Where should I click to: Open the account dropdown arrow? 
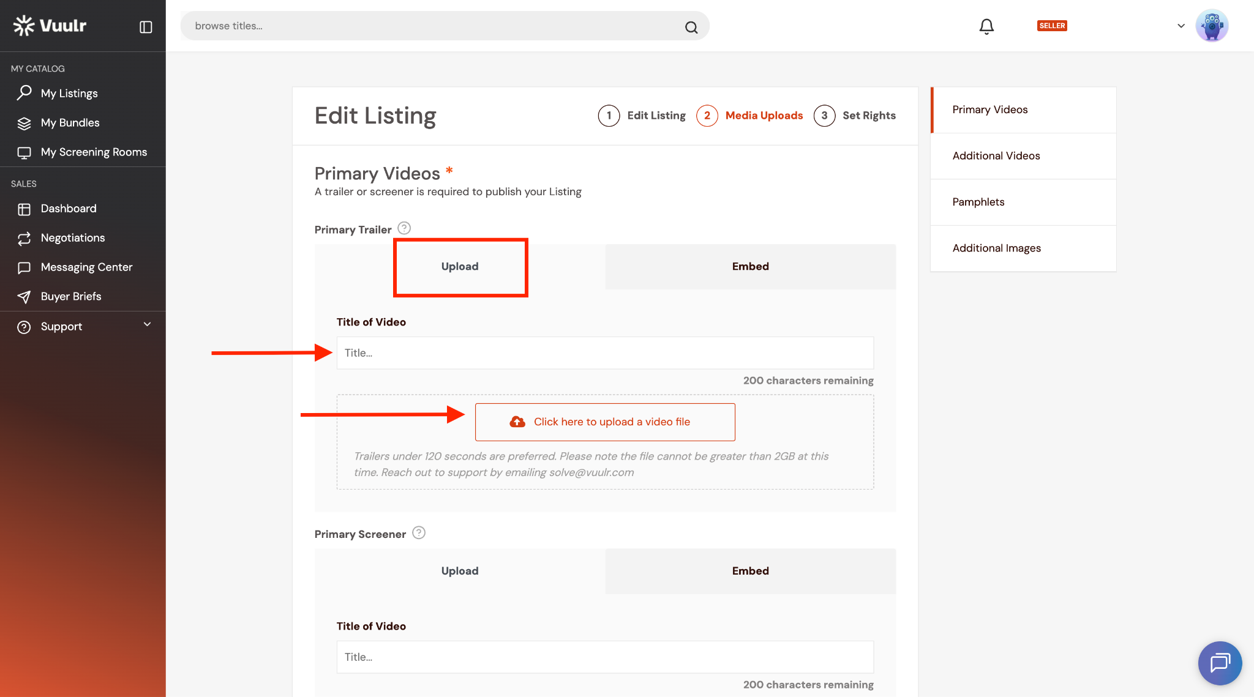1181,26
